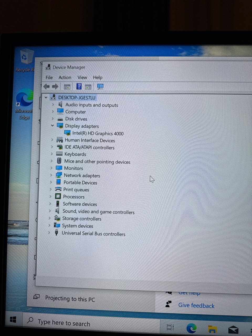Click the IDE ATA/ATAPI controllers icon
This screenshot has width=252, height=336.
pos(60,147)
